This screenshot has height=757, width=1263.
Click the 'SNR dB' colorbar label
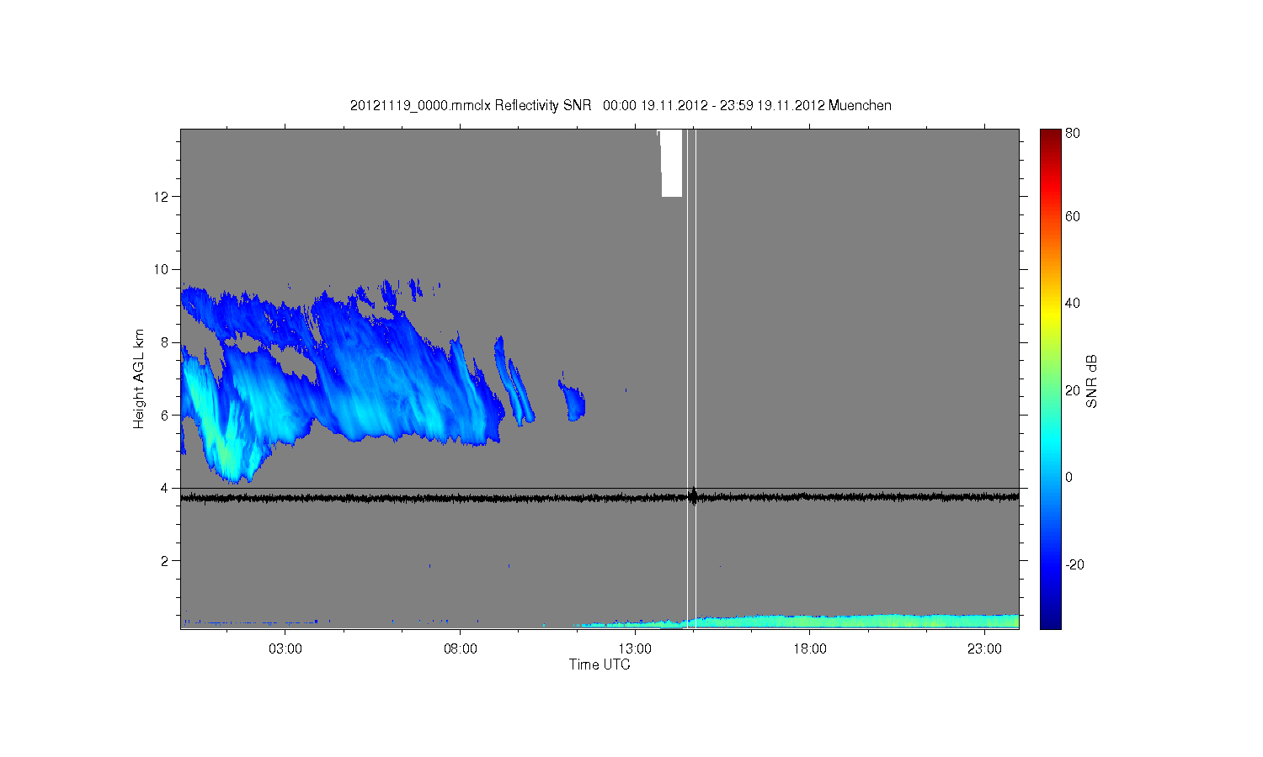pyautogui.click(x=1092, y=381)
